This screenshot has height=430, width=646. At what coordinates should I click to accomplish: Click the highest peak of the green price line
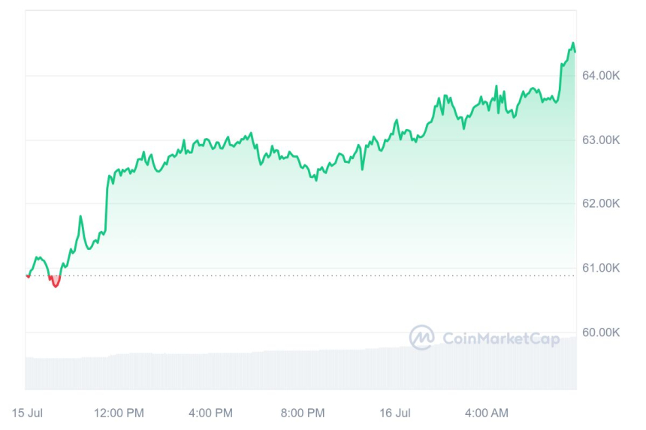[x=573, y=44]
